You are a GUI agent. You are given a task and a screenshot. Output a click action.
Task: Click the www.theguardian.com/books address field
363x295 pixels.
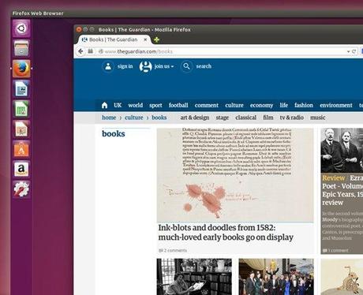pos(223,51)
